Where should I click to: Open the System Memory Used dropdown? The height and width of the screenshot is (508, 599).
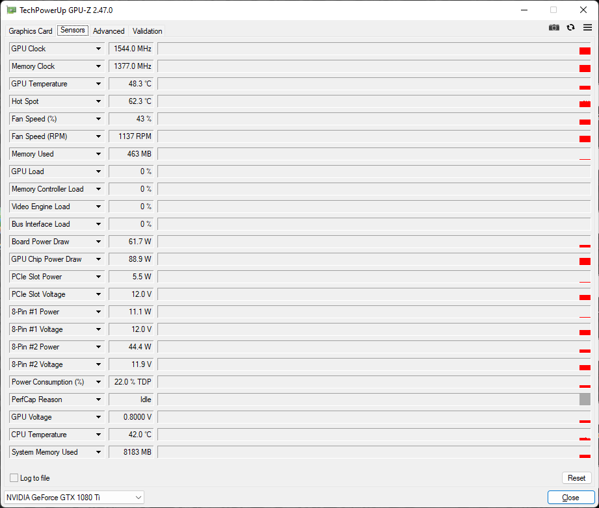(x=98, y=452)
